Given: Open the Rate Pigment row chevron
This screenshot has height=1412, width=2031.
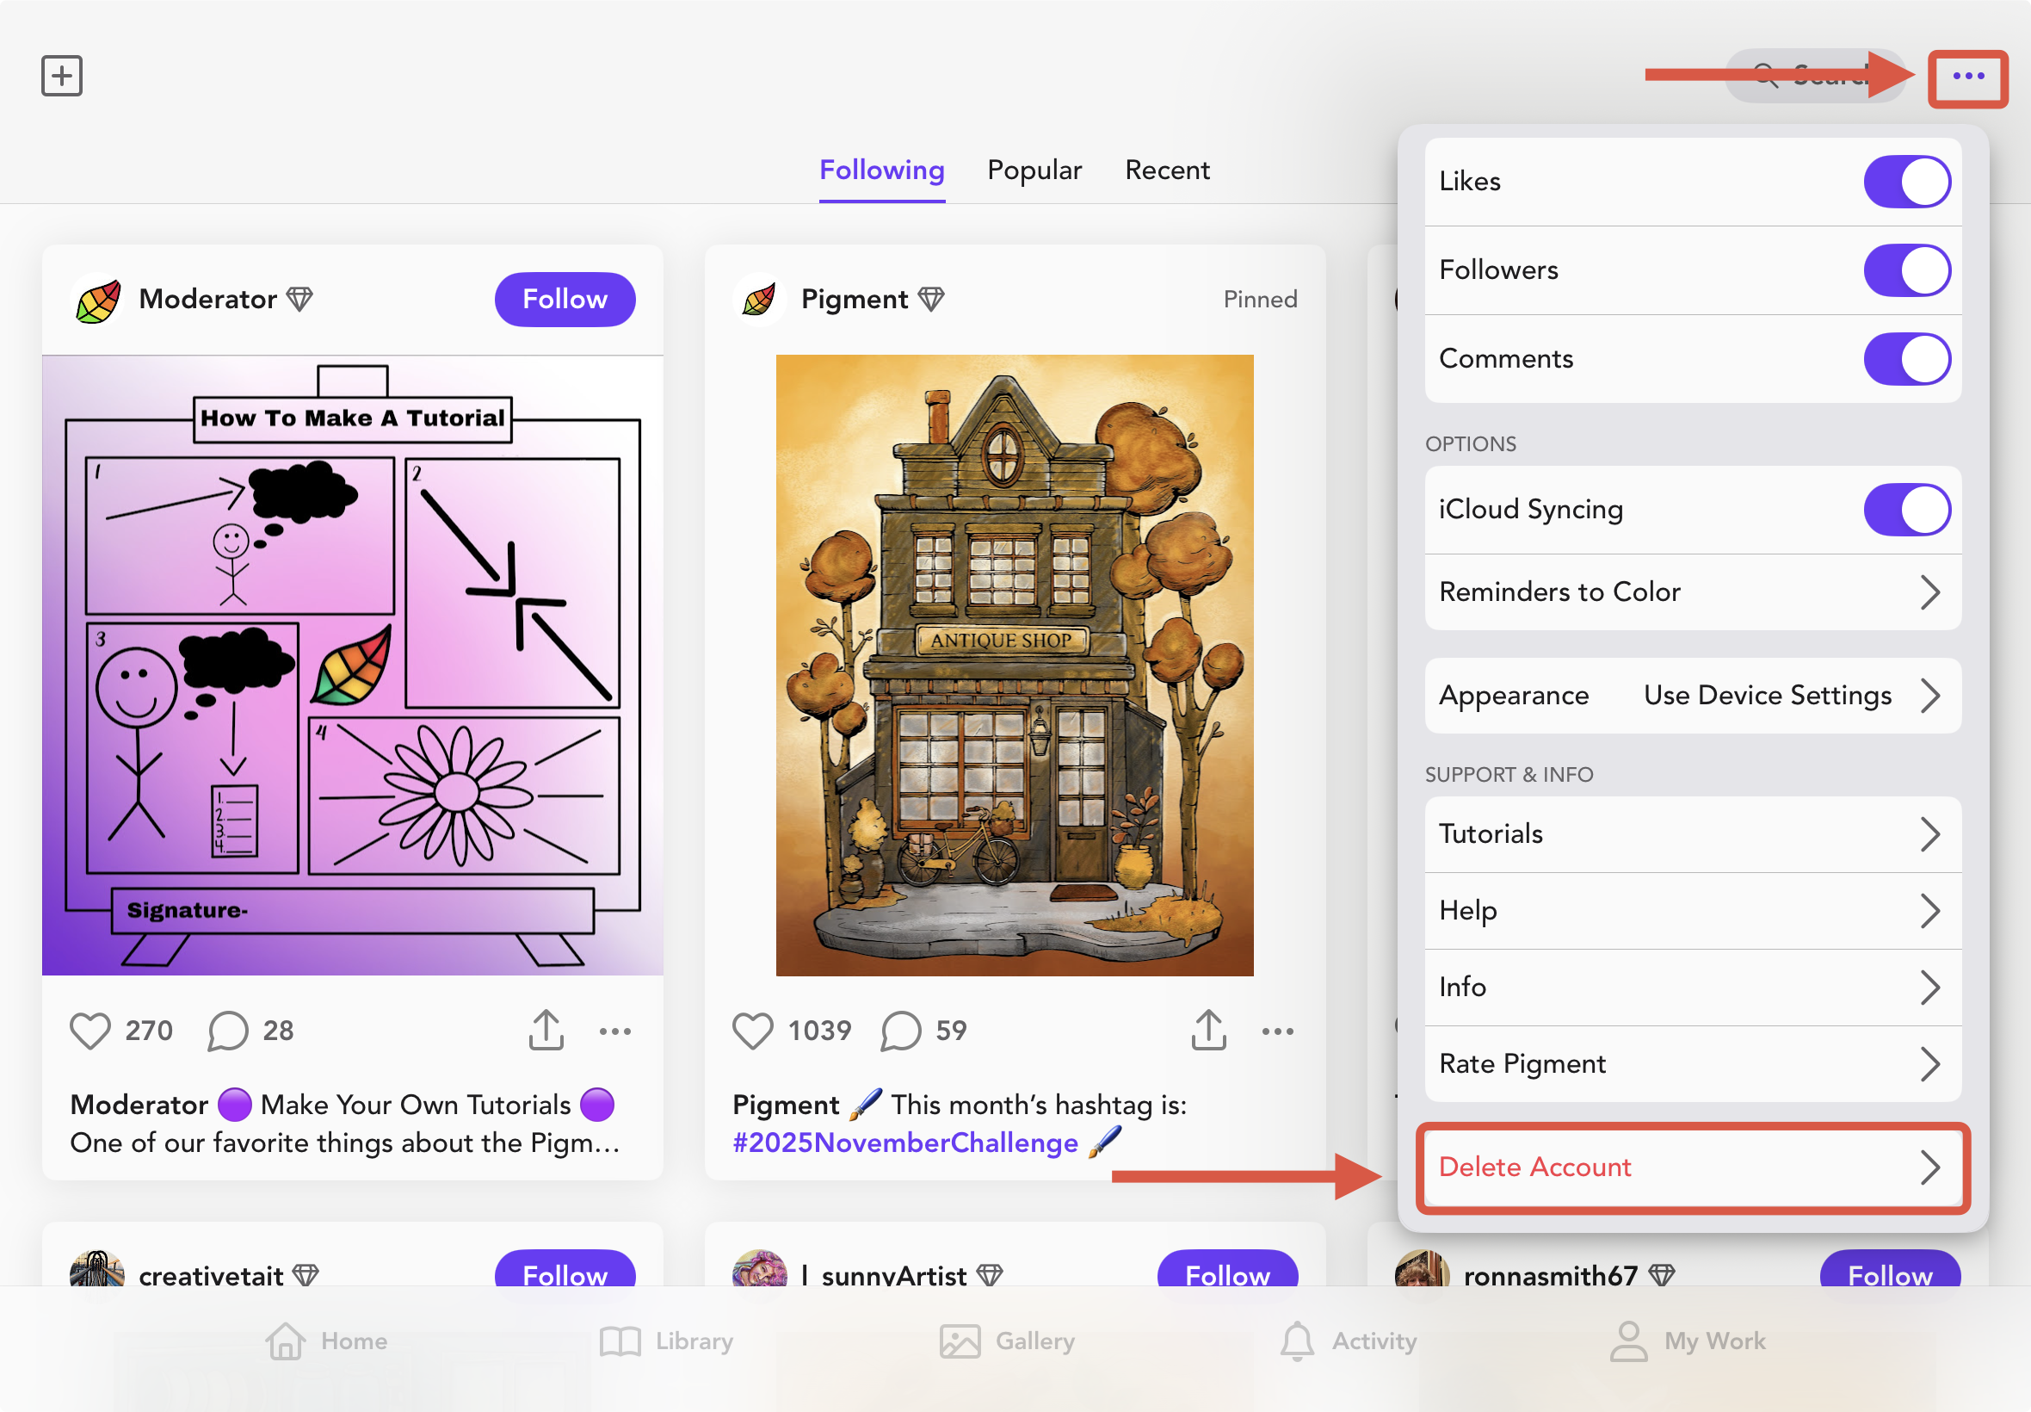Looking at the screenshot, I should [x=1930, y=1063].
